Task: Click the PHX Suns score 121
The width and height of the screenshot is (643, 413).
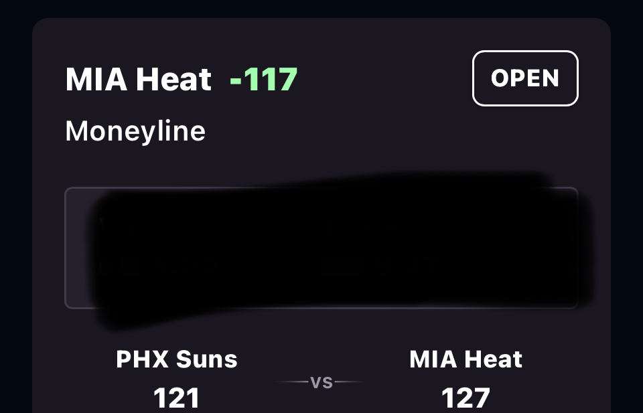Action: (x=177, y=399)
